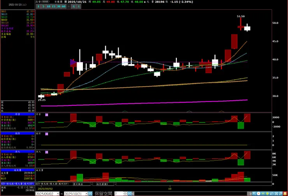
Task: Click the date header 2025/10/21 in left panel
Action: click(18, 5)
